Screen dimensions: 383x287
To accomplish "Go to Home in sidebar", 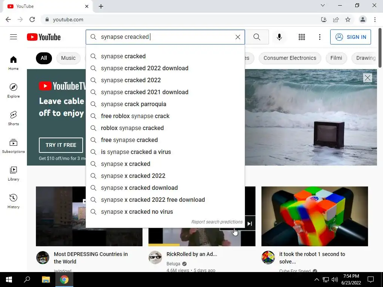I will pos(13,63).
